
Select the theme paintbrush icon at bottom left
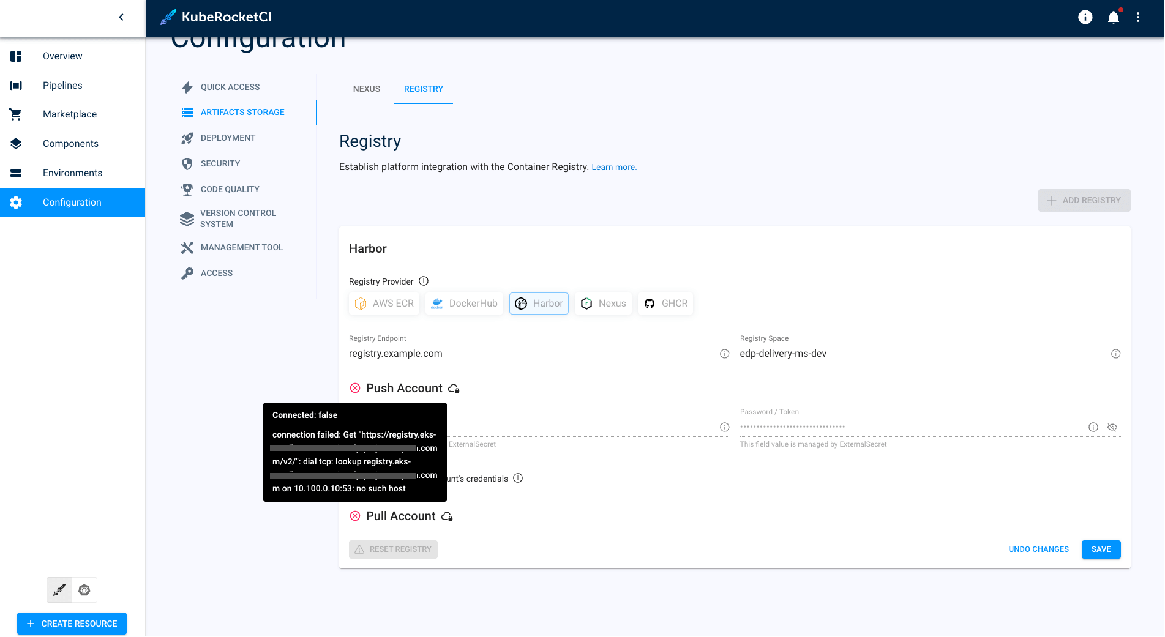59,589
